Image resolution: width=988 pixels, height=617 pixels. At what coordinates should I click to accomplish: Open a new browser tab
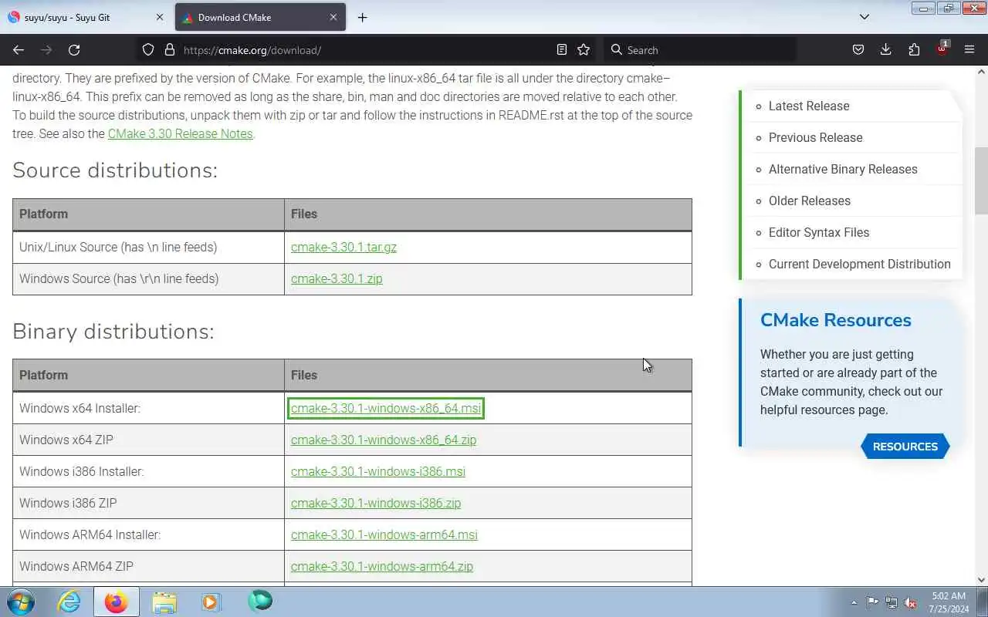coord(362,17)
